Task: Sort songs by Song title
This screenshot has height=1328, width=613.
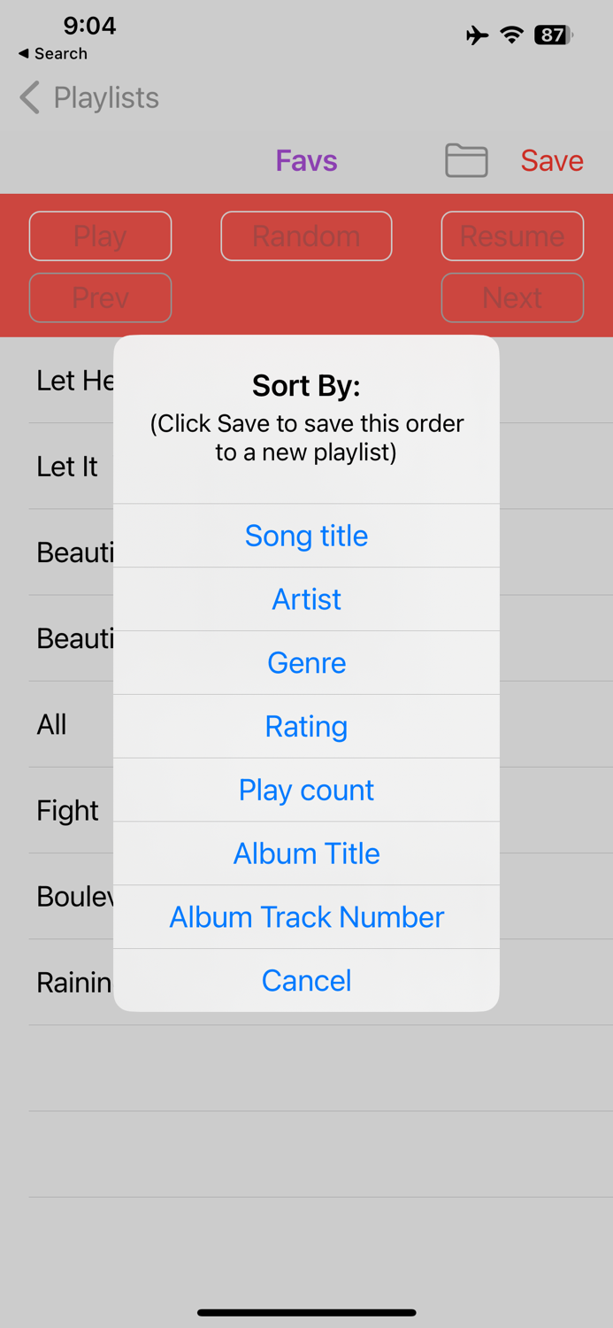Action: coord(306,536)
